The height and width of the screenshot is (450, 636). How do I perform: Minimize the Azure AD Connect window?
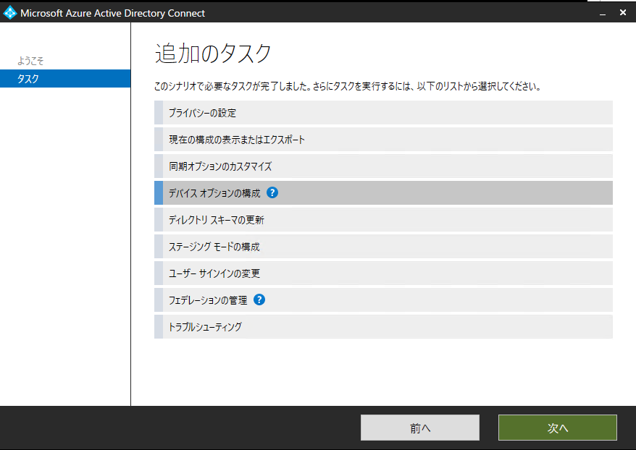(x=603, y=13)
